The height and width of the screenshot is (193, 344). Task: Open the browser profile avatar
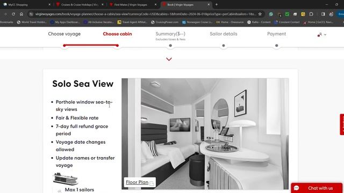click(x=331, y=14)
